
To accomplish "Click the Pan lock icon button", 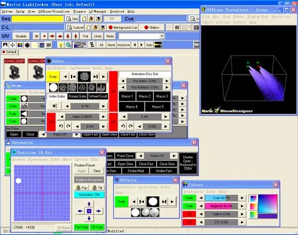I will coord(82,188).
